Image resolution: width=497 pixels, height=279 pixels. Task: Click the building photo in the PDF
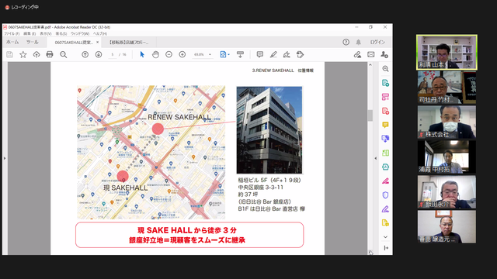tap(269, 129)
